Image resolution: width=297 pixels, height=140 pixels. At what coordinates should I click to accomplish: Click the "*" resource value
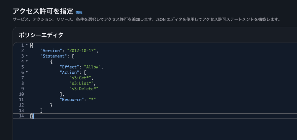point(92,100)
